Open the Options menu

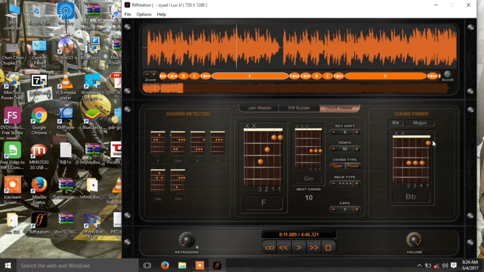point(144,14)
